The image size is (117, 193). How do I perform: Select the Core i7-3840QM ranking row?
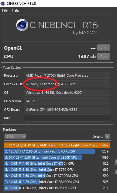[x=57, y=182]
